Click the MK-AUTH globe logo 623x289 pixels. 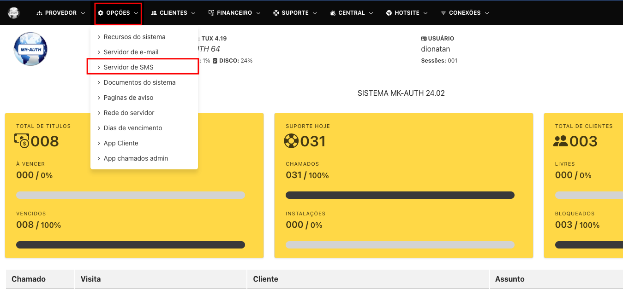pyautogui.click(x=31, y=49)
